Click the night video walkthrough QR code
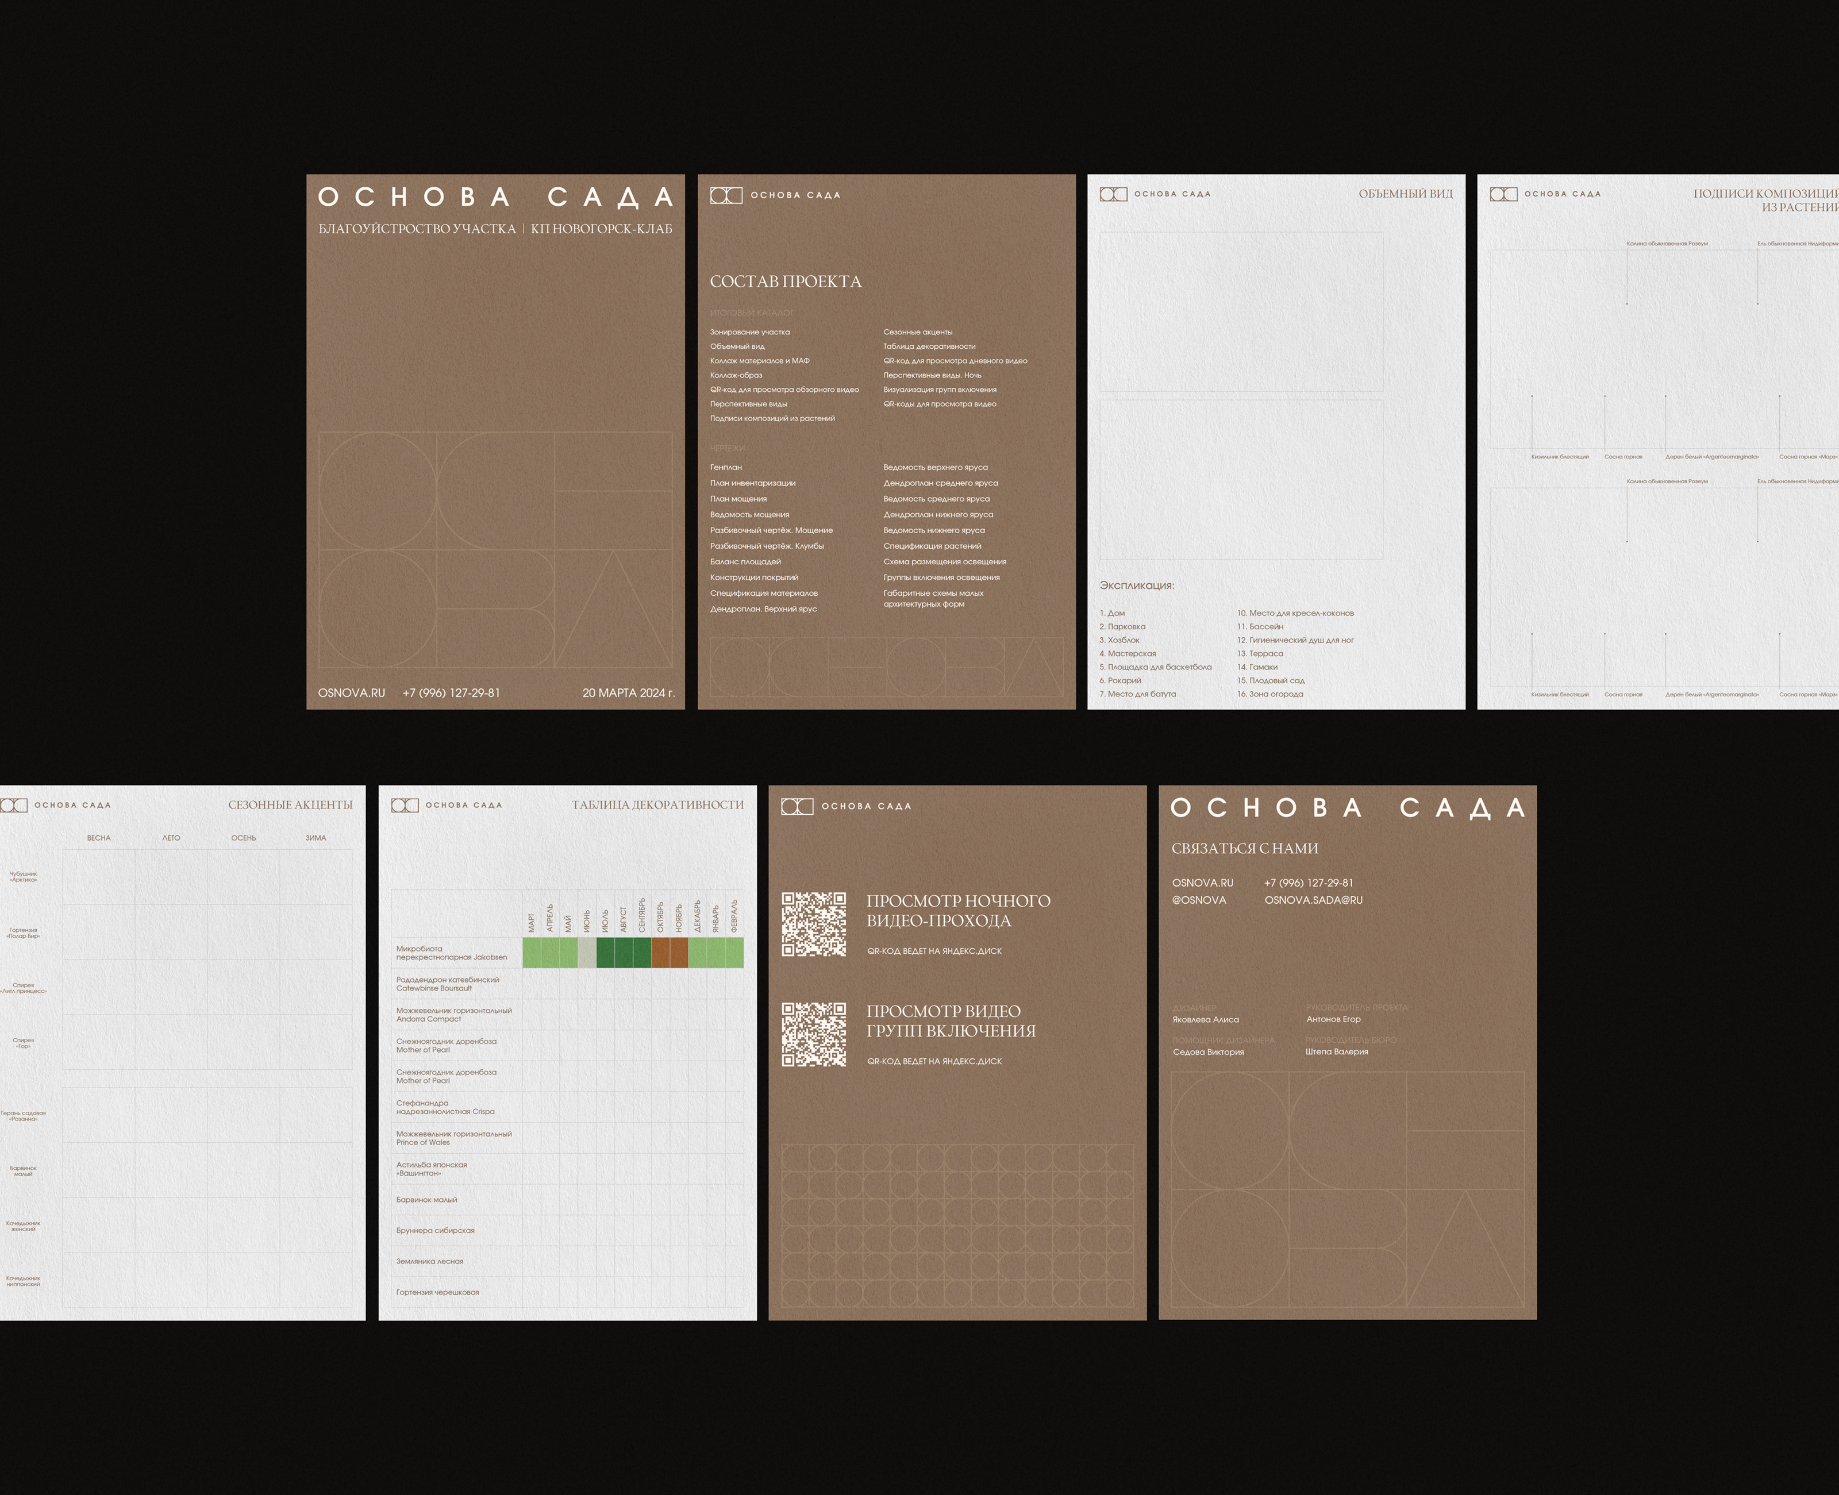Image resolution: width=1839 pixels, height=1495 pixels. tap(814, 924)
